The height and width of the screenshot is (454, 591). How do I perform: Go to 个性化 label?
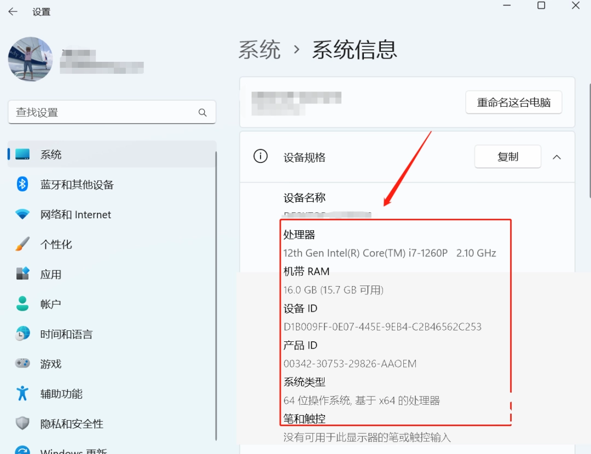pos(56,244)
